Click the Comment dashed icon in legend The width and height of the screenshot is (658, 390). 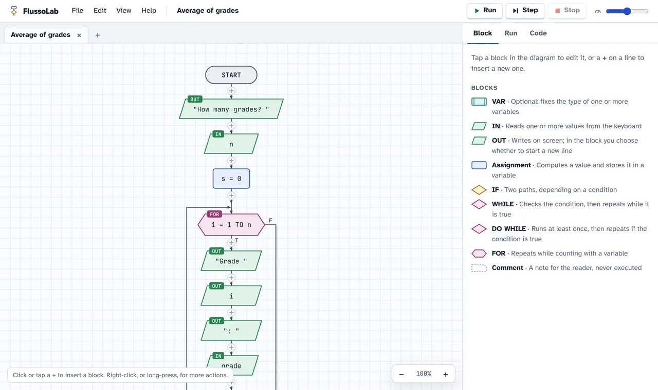coord(479,268)
